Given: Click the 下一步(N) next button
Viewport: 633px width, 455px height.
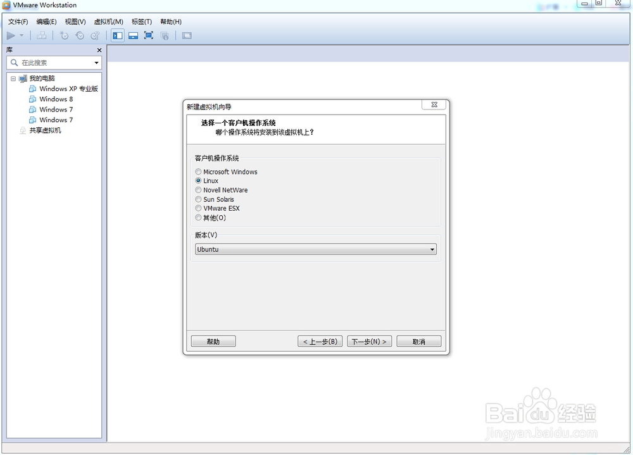Looking at the screenshot, I should click(x=370, y=342).
